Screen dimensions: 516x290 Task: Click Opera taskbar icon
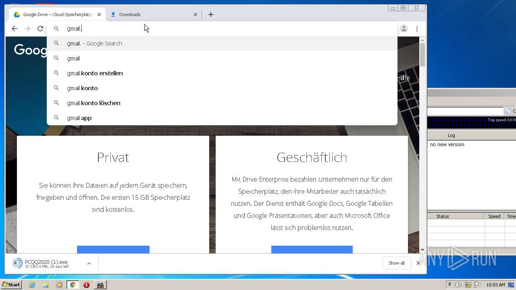86,285
